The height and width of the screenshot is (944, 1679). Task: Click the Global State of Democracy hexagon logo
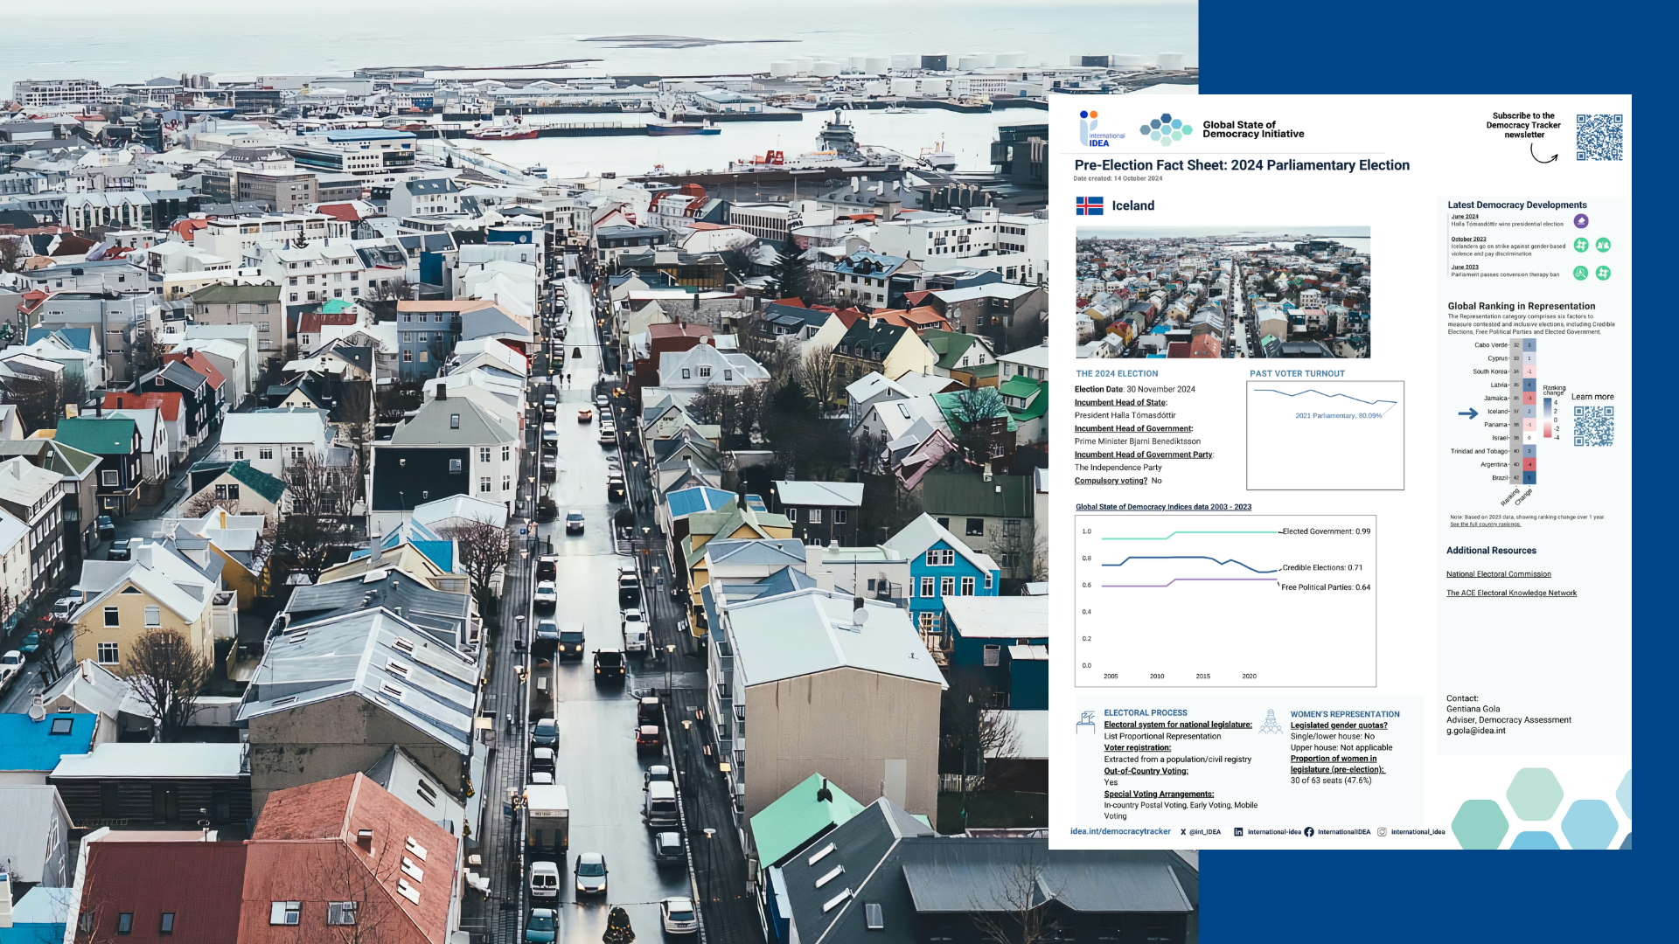tap(1166, 129)
